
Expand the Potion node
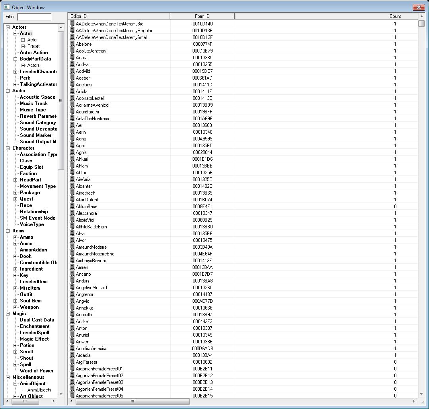16,345
